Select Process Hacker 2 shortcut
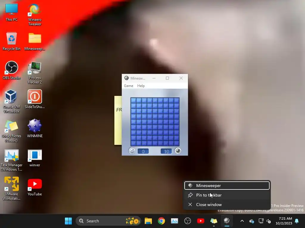Image resolution: width=305 pixels, height=228 pixels. point(35,73)
